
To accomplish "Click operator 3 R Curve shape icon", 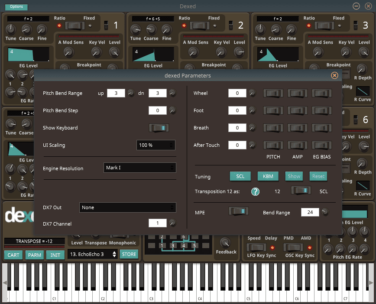I will point(363,91).
